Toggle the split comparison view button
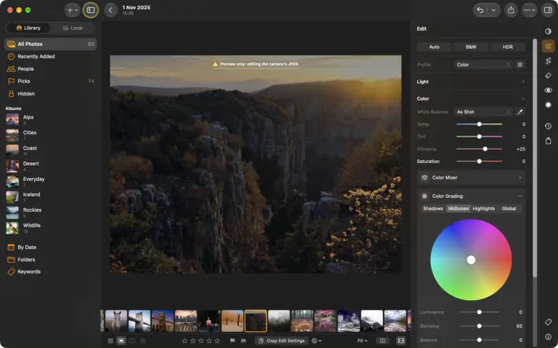This screenshot has width=558, height=348. point(382,341)
